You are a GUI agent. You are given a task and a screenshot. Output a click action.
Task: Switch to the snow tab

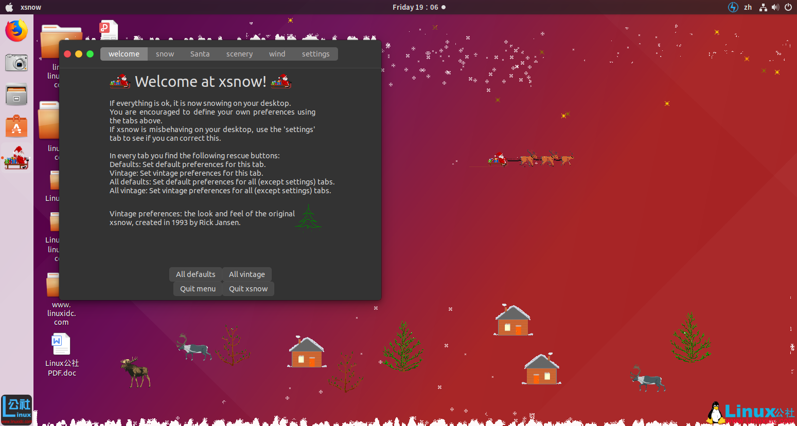pos(165,54)
